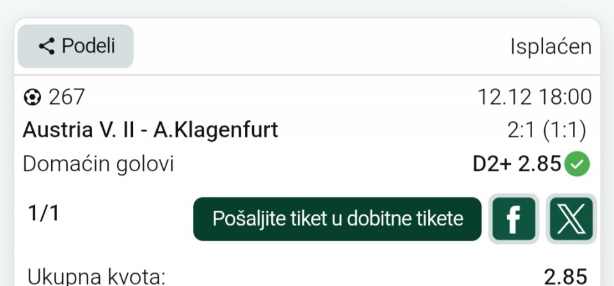This screenshot has width=614, height=286.
Task: Click the soccer ball sport icon
Action: click(32, 97)
